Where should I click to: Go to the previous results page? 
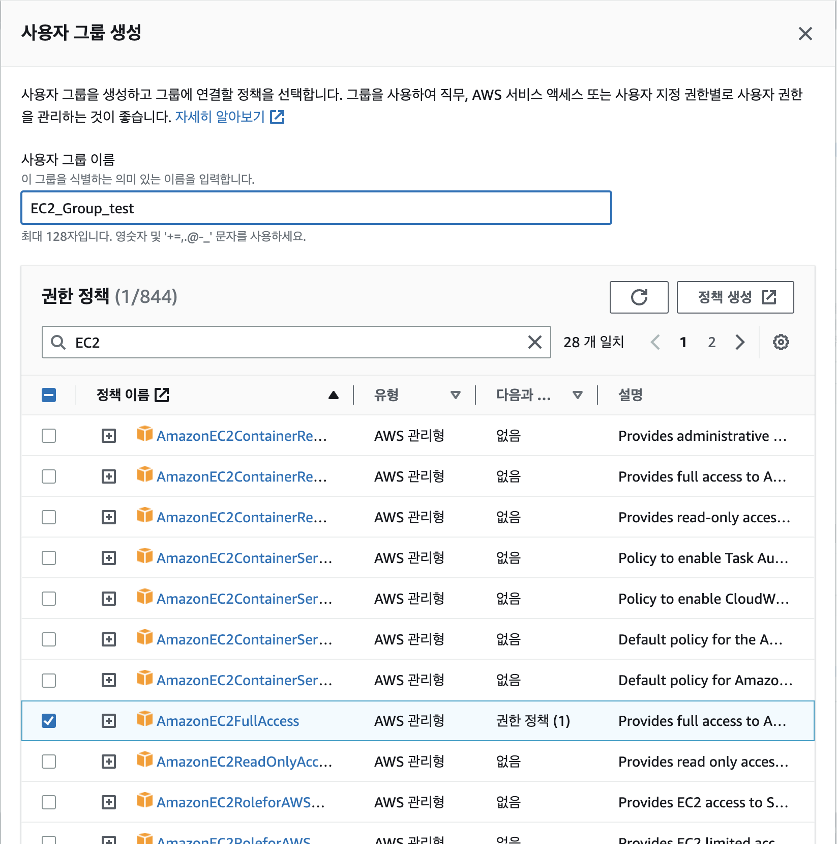tap(655, 342)
